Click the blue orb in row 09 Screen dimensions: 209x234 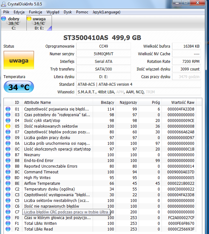[x=8, y=137]
